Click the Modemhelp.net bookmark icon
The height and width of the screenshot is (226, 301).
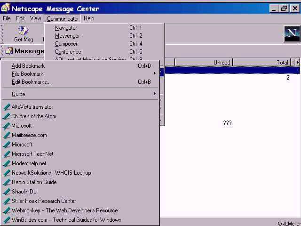click(7, 163)
